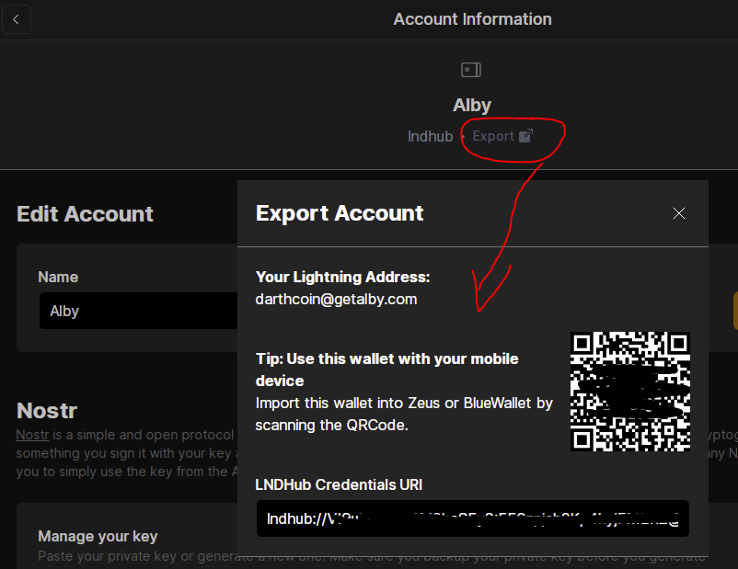Click the Export external-link arrow icon
Image resolution: width=738 pixels, height=569 pixels.
pos(525,135)
